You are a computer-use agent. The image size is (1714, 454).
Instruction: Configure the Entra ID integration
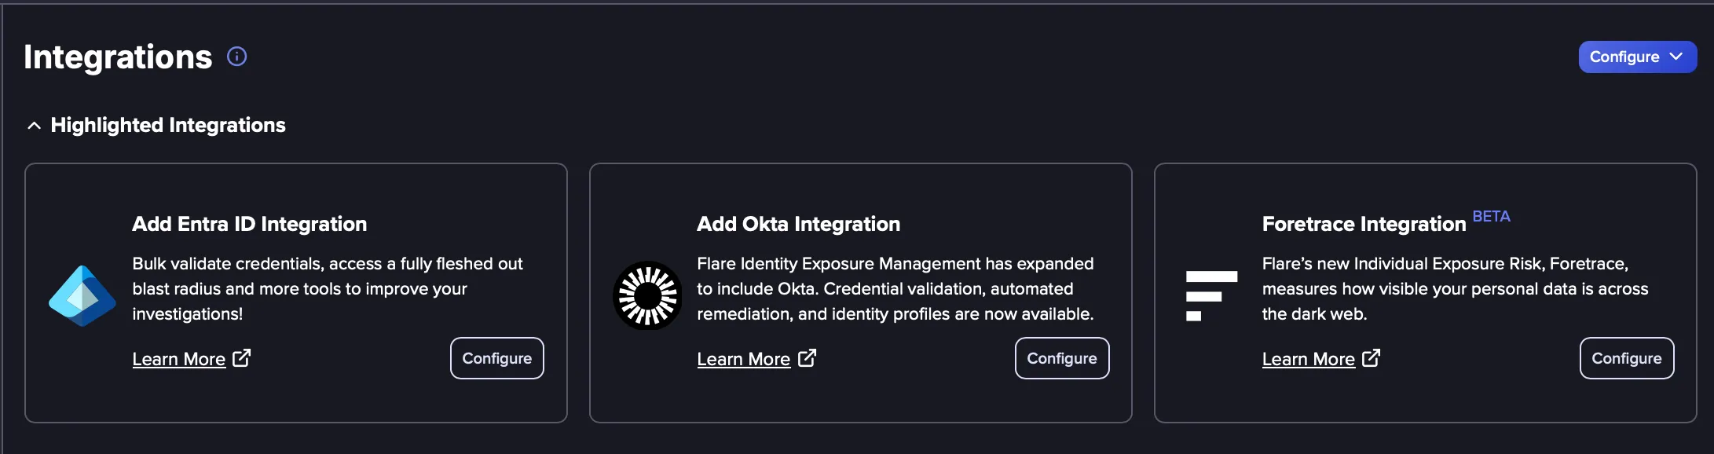click(x=496, y=358)
